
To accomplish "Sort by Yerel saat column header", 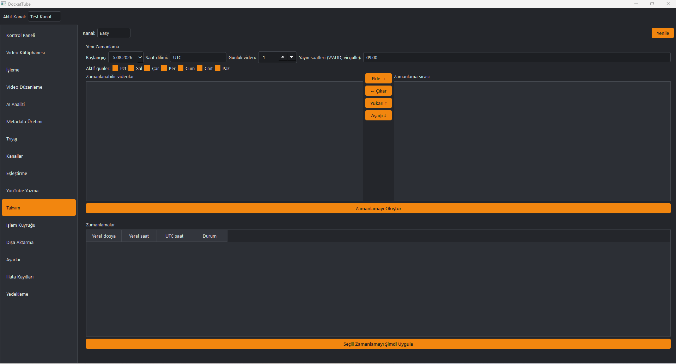I will pos(139,236).
